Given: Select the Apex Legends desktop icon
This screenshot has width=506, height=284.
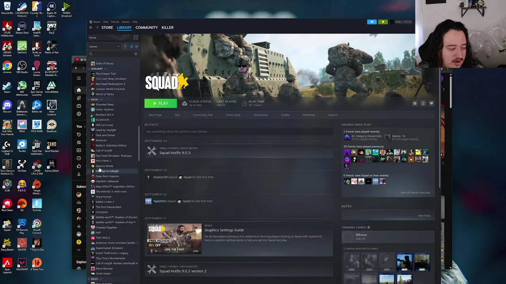Looking at the screenshot, I should coord(7,266).
